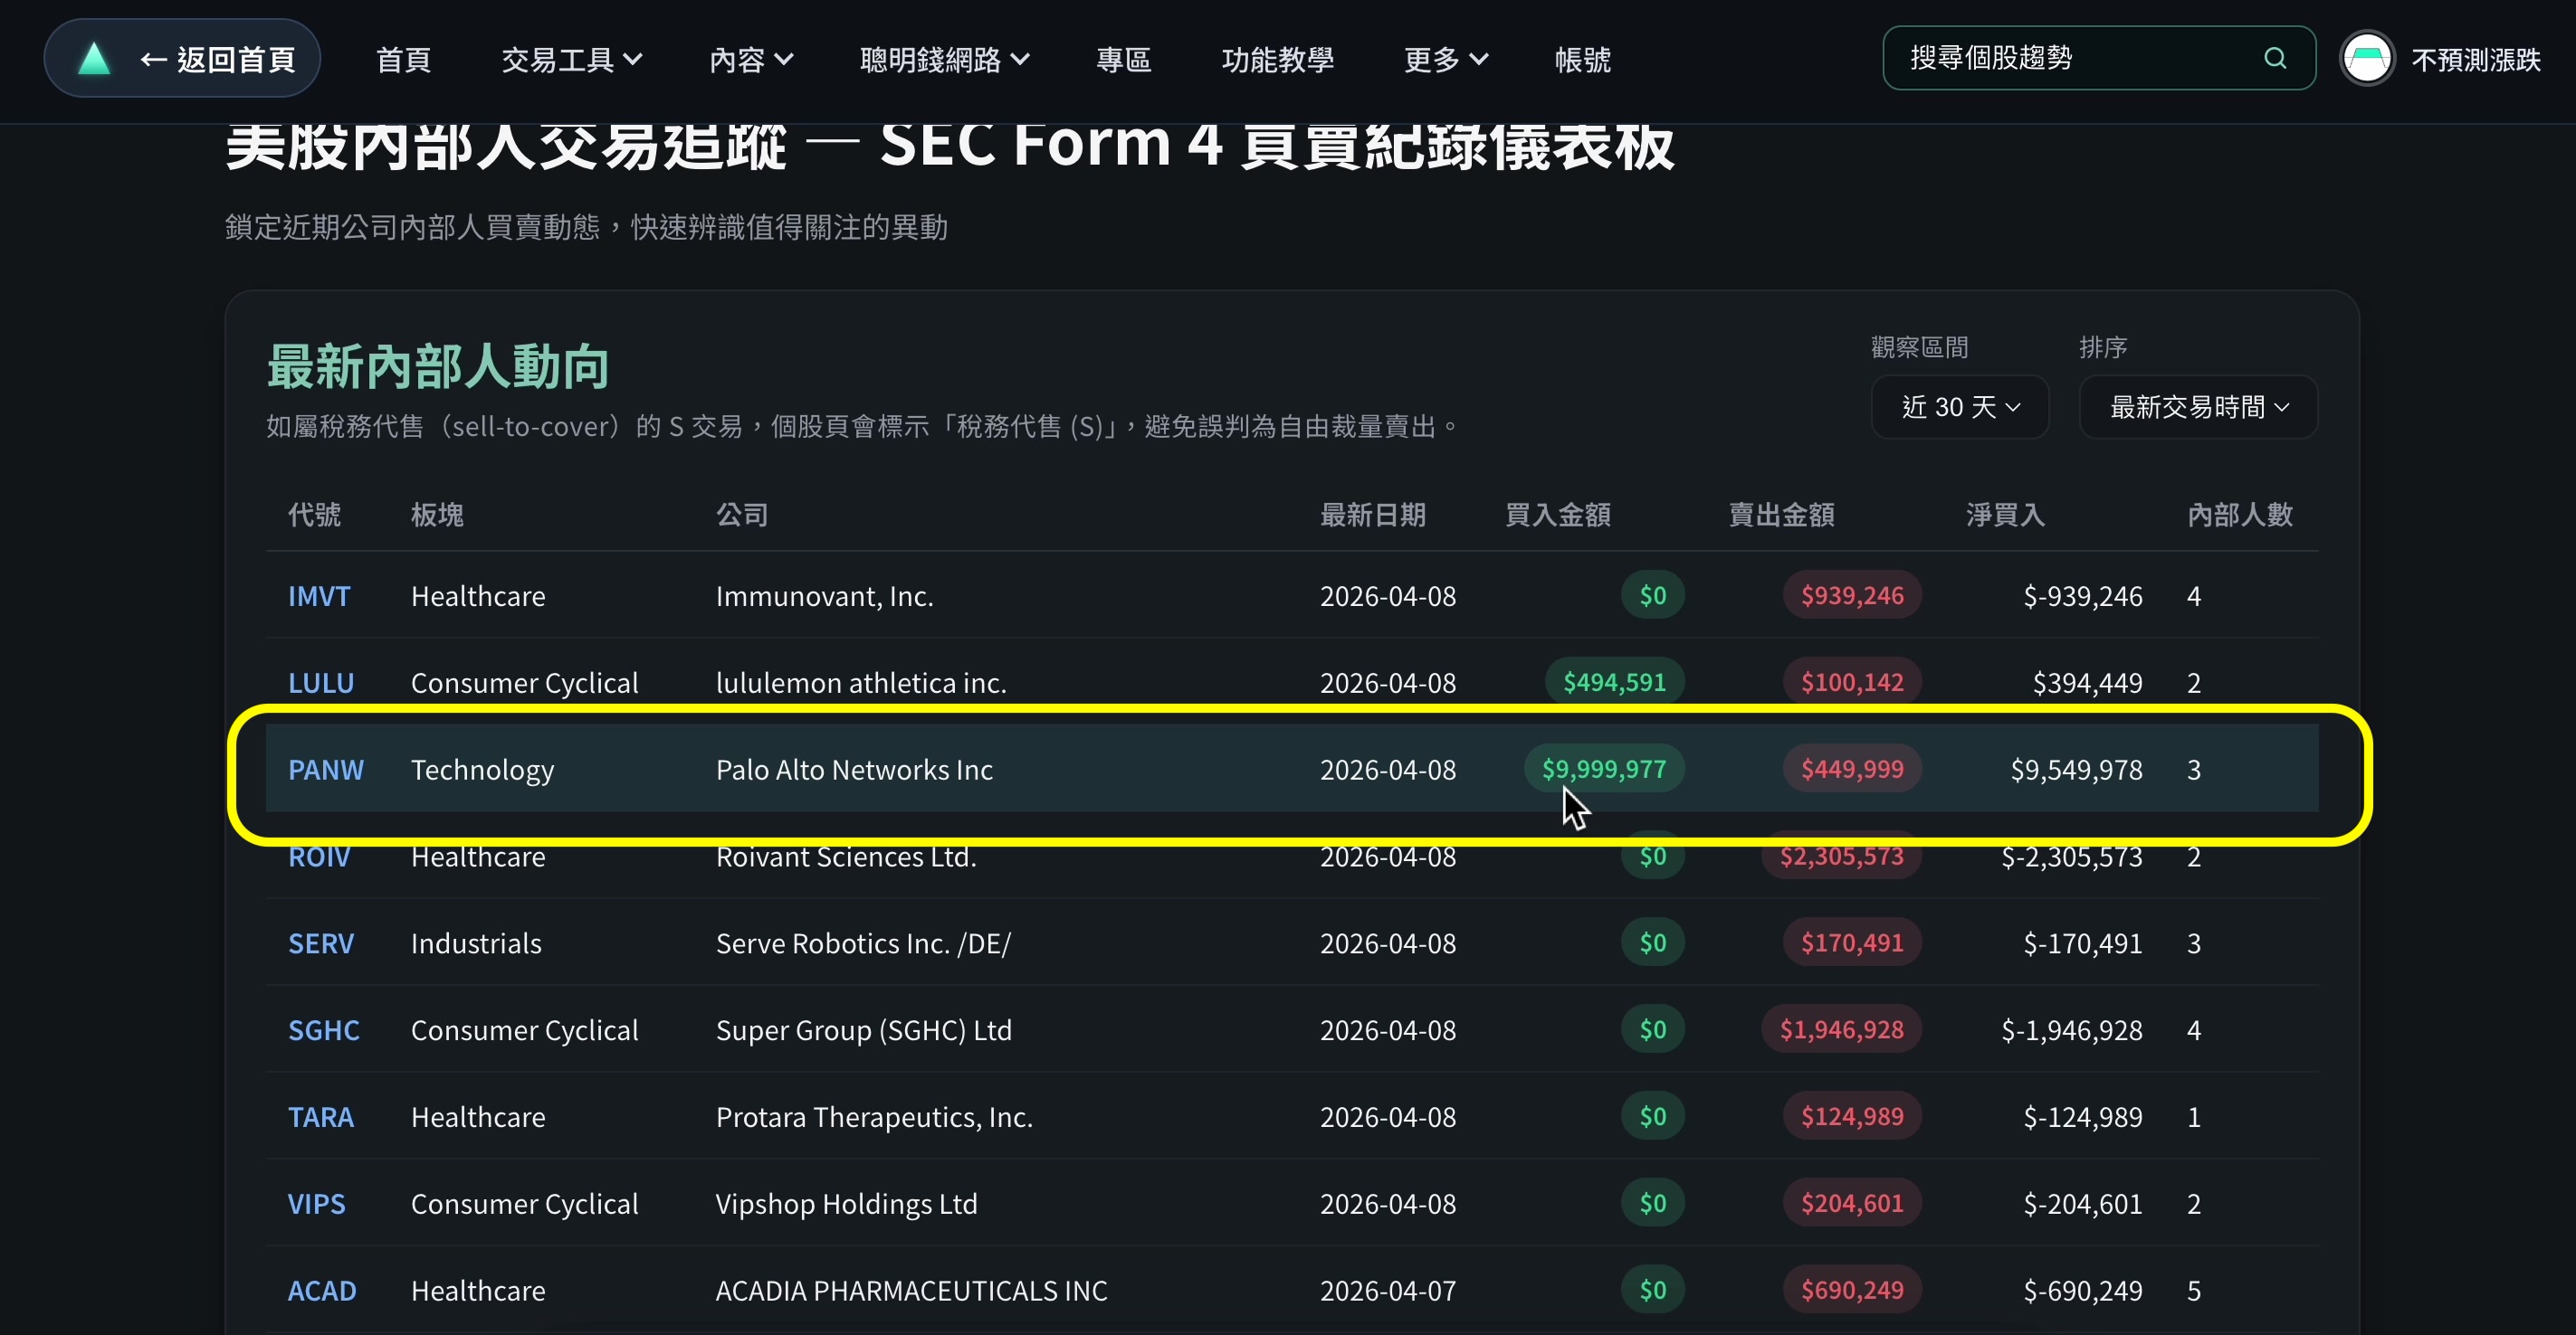This screenshot has width=2576, height=1335.
Task: Click the $690,249 sell amount badge
Action: tap(1852, 1291)
